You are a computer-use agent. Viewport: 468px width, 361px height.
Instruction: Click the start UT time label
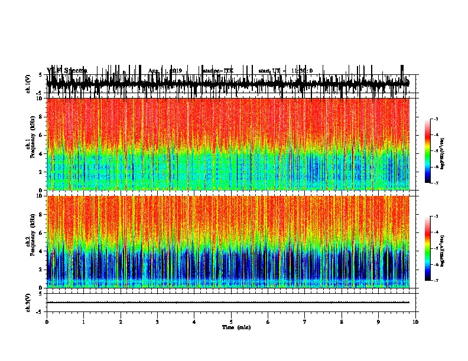pos(285,71)
